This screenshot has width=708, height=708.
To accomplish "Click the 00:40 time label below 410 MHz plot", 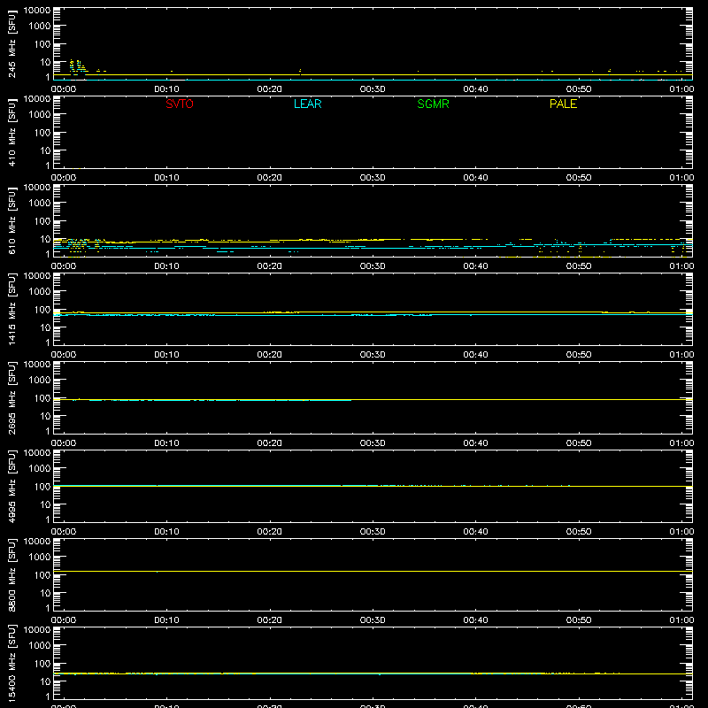I will tap(475, 178).
